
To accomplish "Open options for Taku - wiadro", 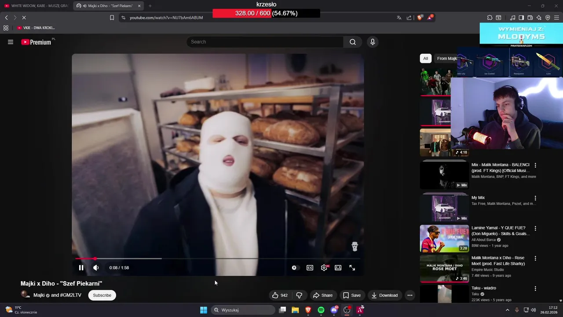I will pyautogui.click(x=535, y=289).
